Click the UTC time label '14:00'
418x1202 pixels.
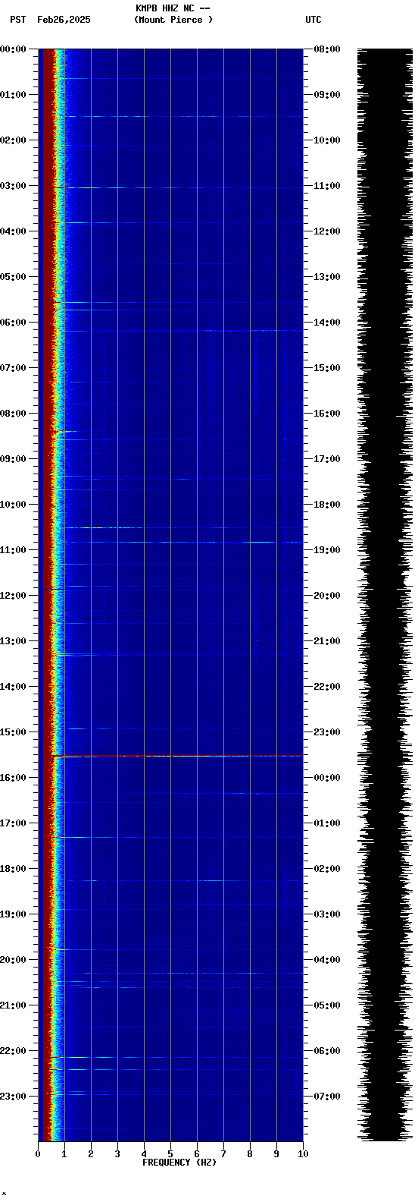[327, 323]
